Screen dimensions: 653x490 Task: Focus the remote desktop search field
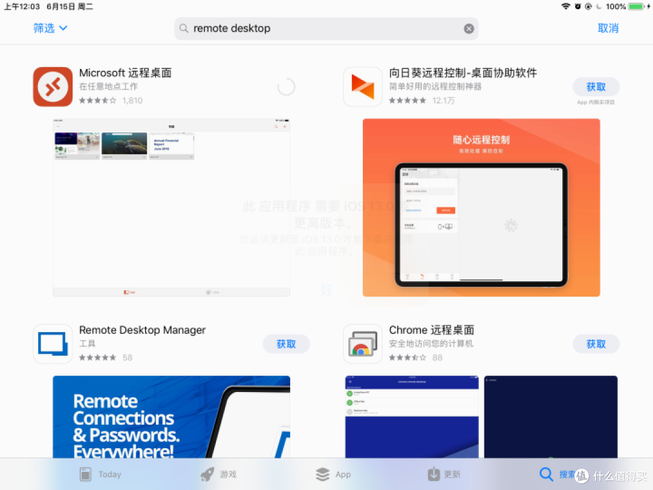click(326, 28)
